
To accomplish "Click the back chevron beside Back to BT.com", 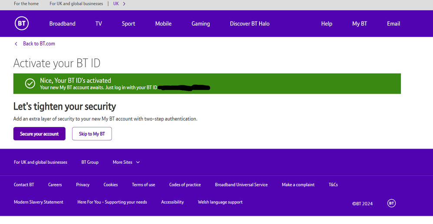I will click(16, 44).
